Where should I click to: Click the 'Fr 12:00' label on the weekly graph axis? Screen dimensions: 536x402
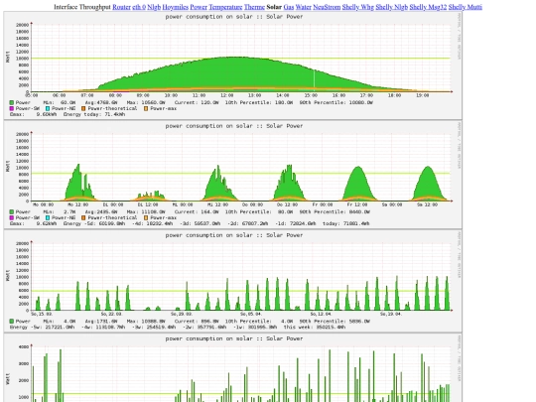357,204
